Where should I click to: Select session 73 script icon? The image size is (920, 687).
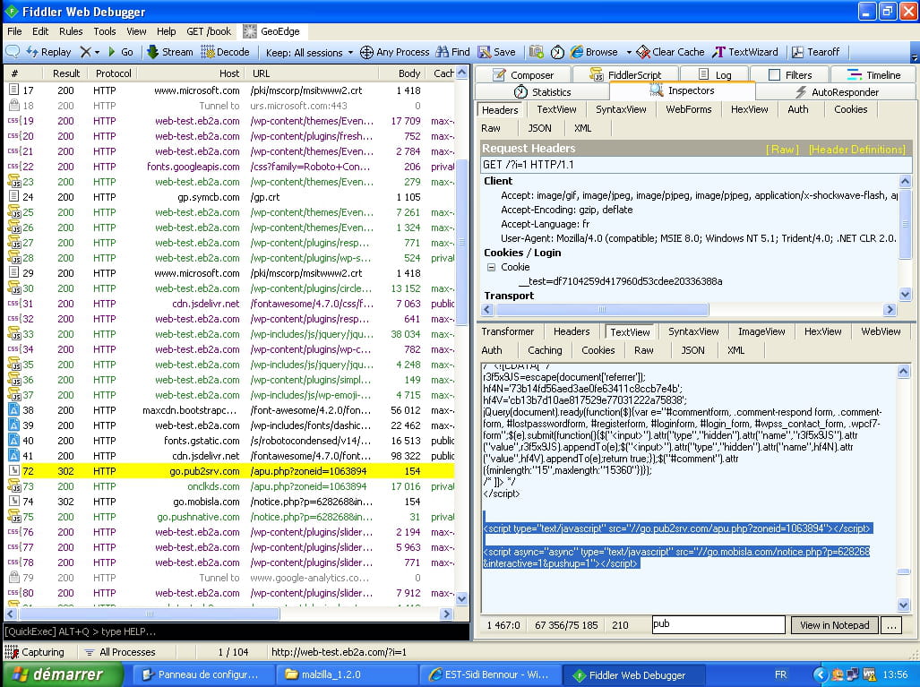(14, 485)
